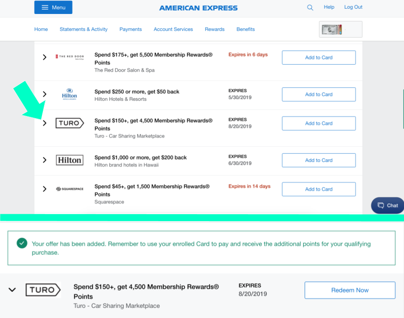The image size is (404, 318).
Task: Go to the Rewards menu item
Action: coord(214,29)
